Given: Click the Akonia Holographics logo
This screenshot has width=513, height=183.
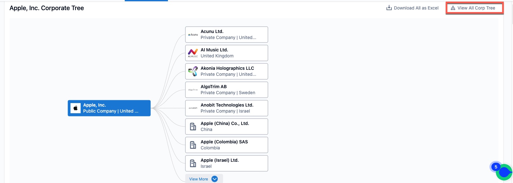Looking at the screenshot, I should point(193,71).
